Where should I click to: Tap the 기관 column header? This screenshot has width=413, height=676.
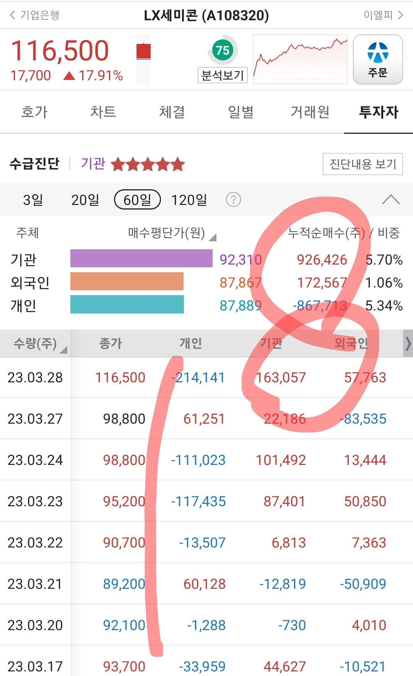tap(271, 343)
